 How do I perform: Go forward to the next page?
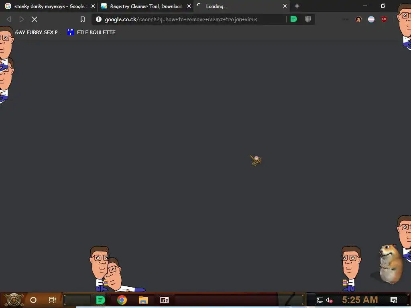22,19
